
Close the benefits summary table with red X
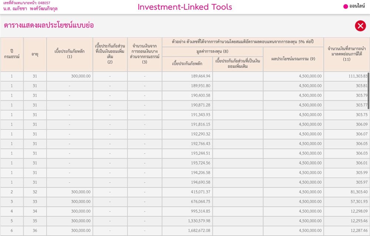point(360,26)
